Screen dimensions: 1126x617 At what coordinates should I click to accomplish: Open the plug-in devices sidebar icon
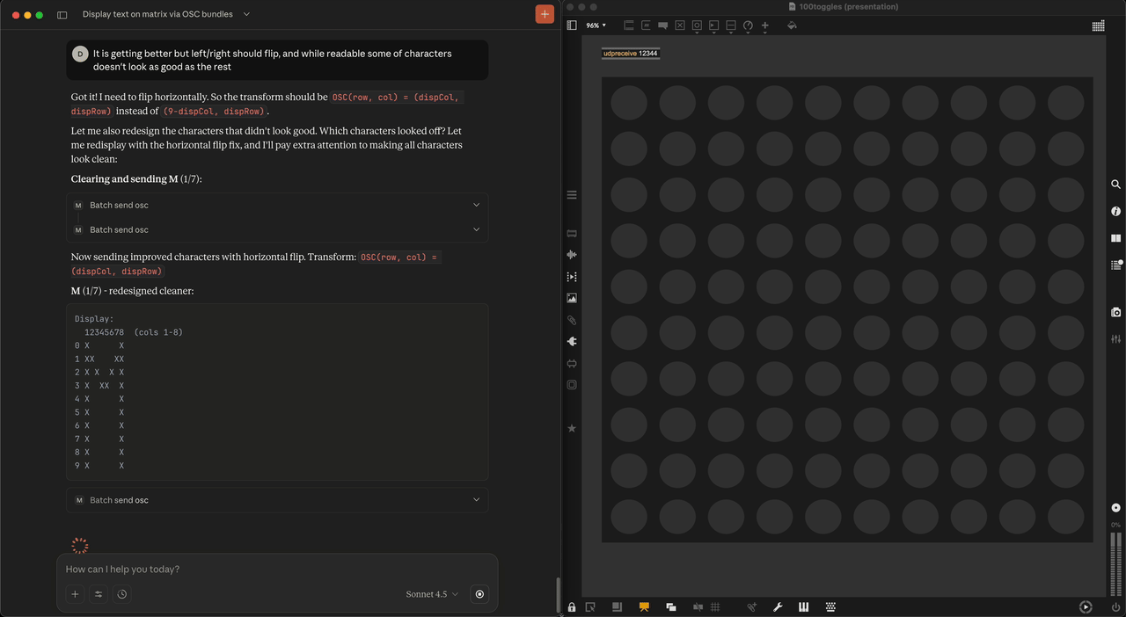coord(572,341)
